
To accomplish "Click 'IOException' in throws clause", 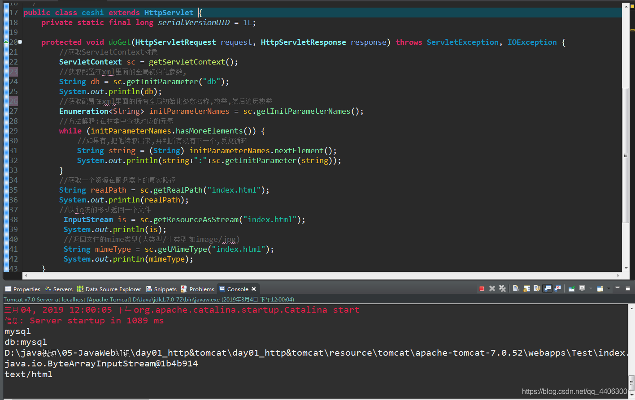I will point(532,42).
